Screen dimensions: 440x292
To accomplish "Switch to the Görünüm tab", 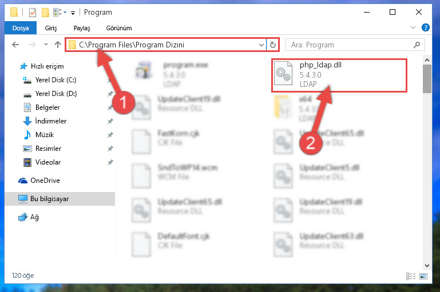I will pyautogui.click(x=118, y=28).
